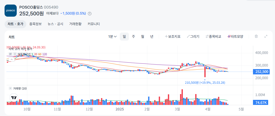Click the 74.67K volume tag on axis

click(261, 103)
